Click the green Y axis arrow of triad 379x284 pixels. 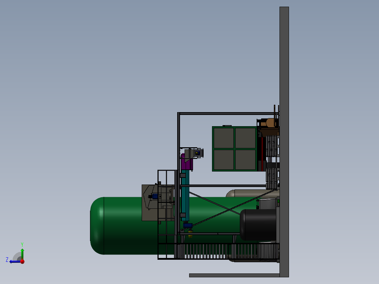(x=22, y=253)
